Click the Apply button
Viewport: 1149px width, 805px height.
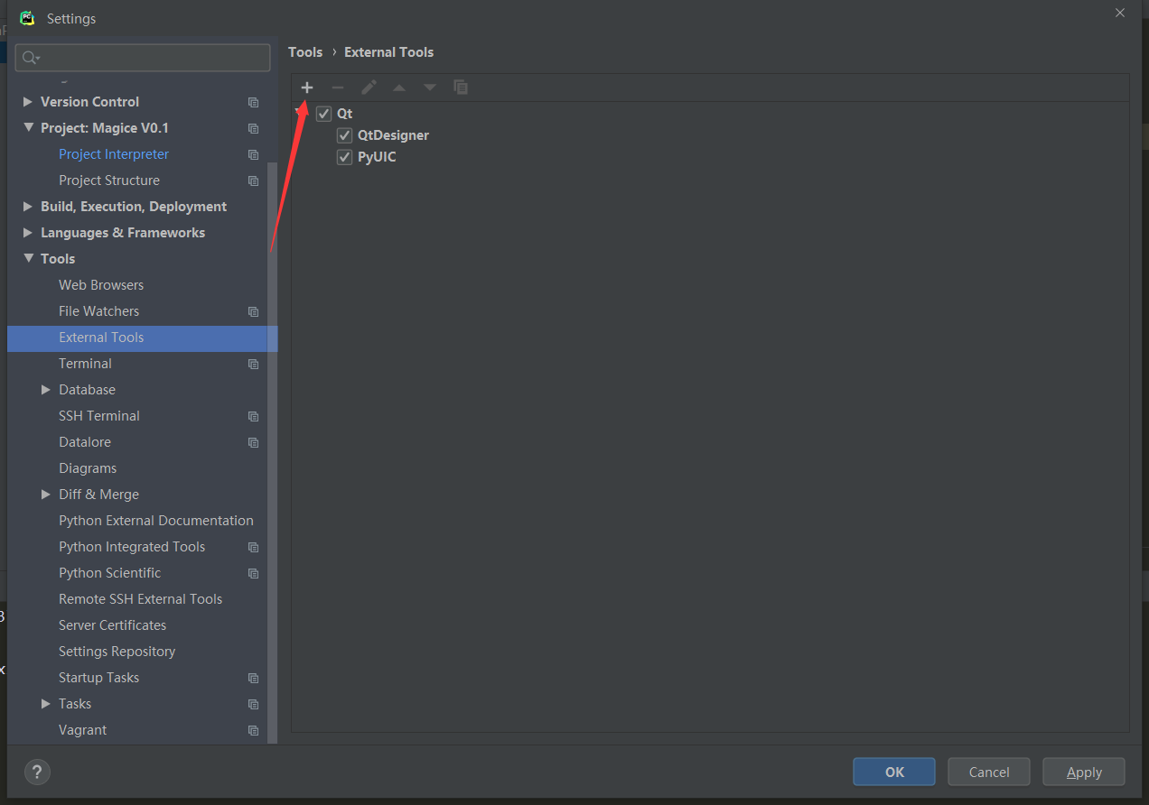click(1084, 772)
